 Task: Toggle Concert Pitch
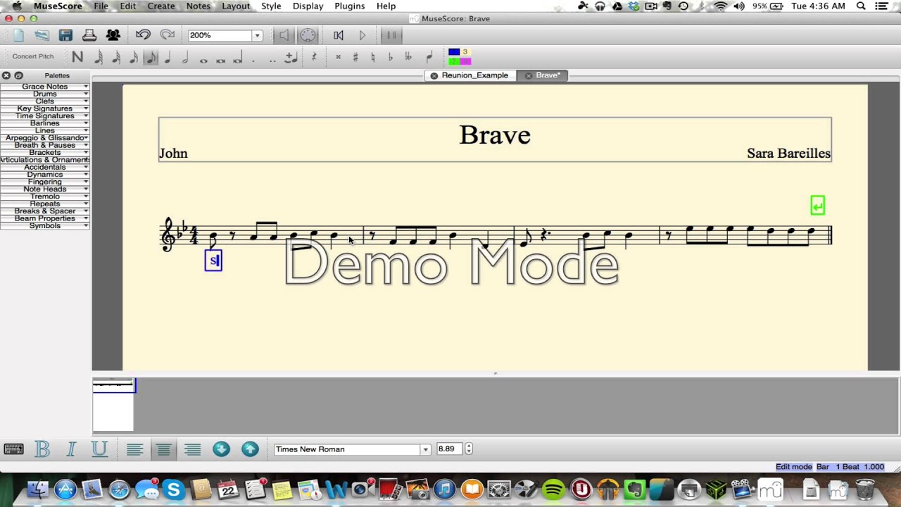click(x=33, y=56)
